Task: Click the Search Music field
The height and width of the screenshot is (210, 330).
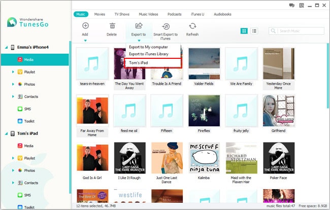Action: (296, 31)
